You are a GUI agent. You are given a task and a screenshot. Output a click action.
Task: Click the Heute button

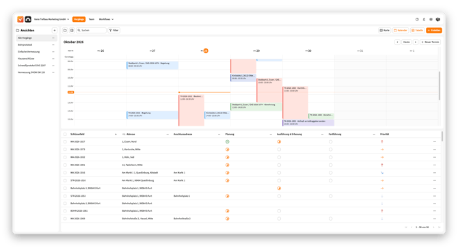point(406,42)
